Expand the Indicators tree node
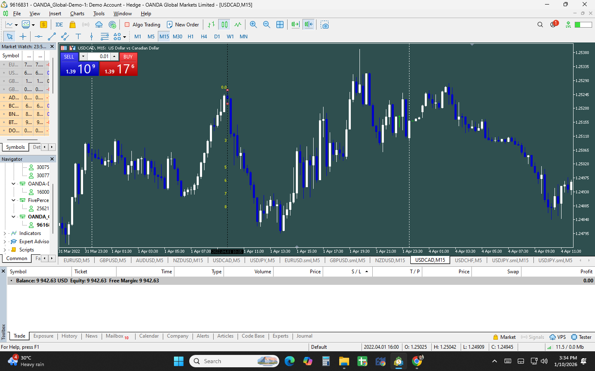595x371 pixels. 5,233
